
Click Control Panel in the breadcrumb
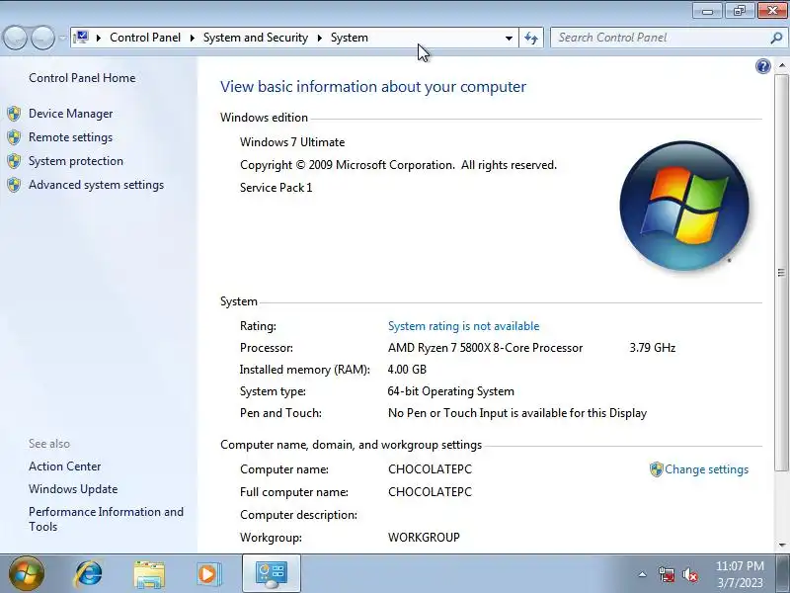[145, 38]
